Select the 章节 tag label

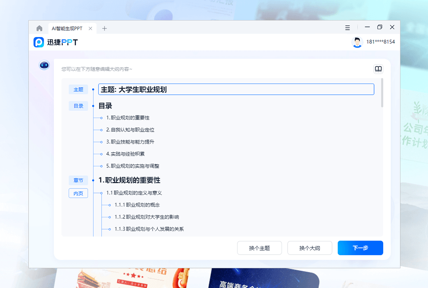tap(78, 181)
